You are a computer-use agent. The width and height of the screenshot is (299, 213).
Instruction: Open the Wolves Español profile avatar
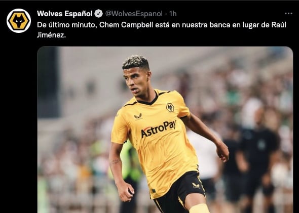(19, 21)
